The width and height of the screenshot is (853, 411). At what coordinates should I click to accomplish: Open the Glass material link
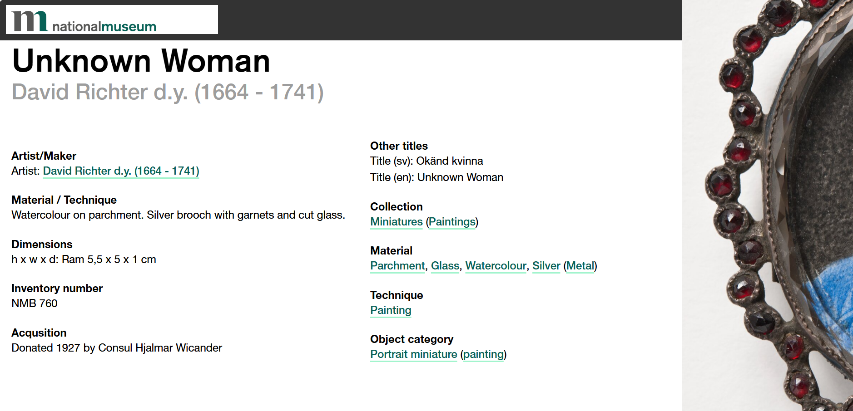[445, 266]
